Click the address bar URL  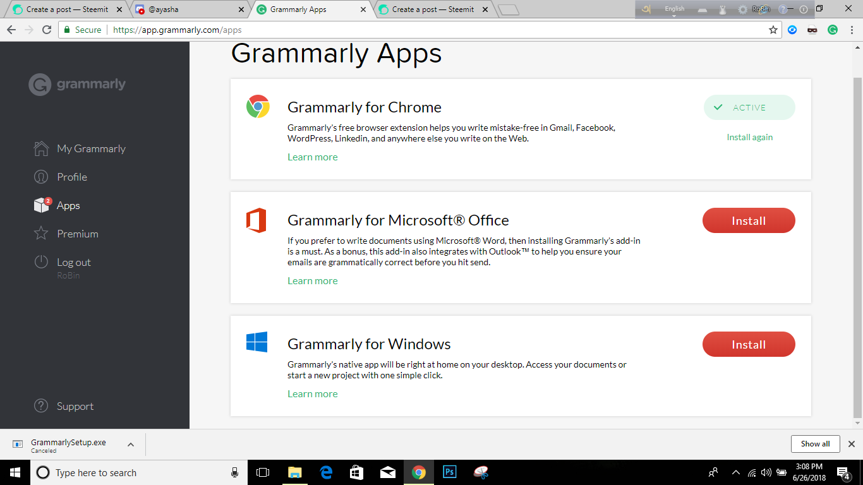(177, 30)
